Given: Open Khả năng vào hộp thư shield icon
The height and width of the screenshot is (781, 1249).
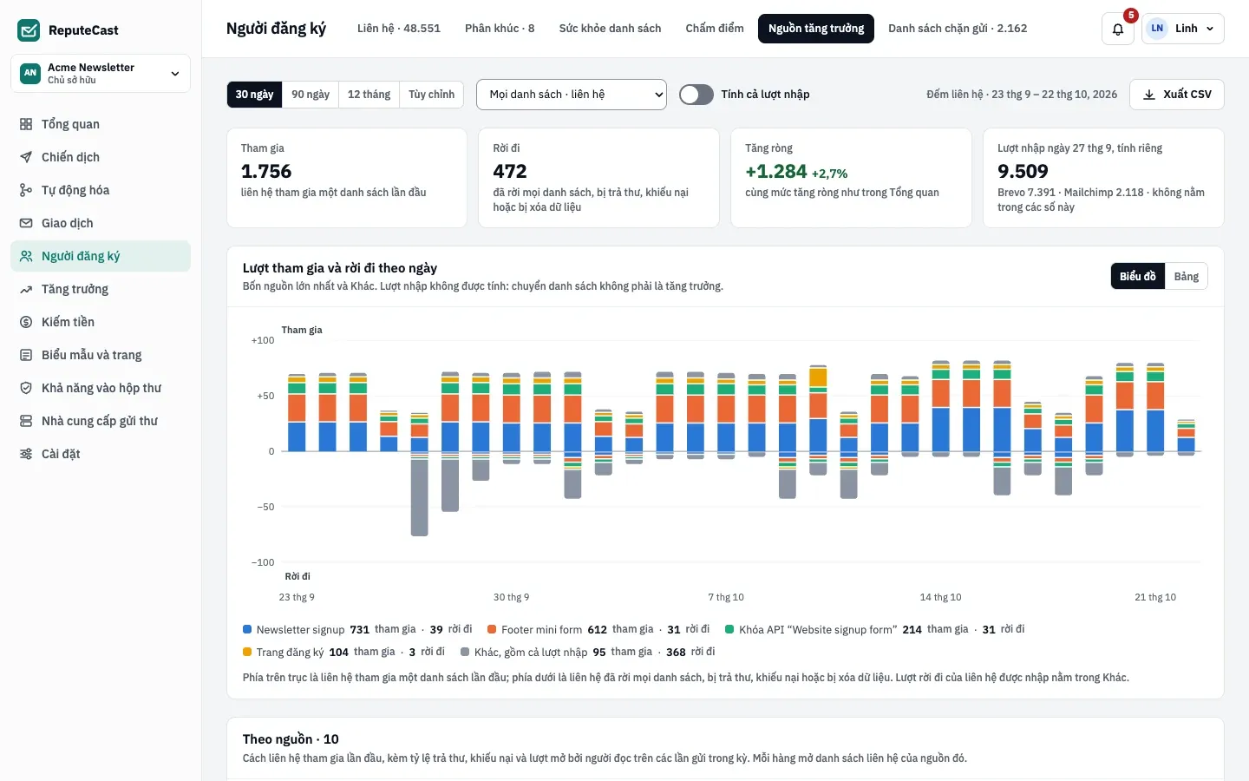Looking at the screenshot, I should point(26,388).
